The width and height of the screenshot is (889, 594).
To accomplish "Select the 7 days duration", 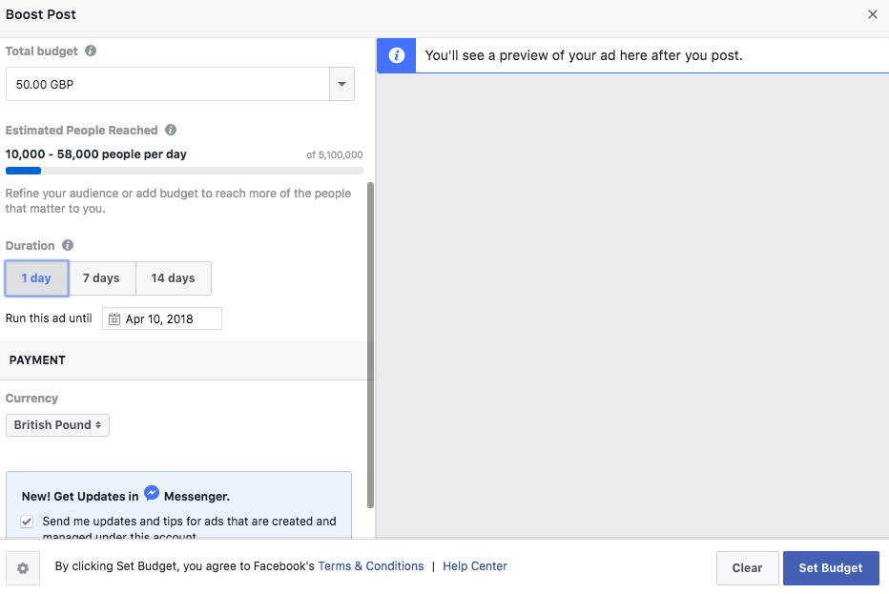I will pos(101,278).
